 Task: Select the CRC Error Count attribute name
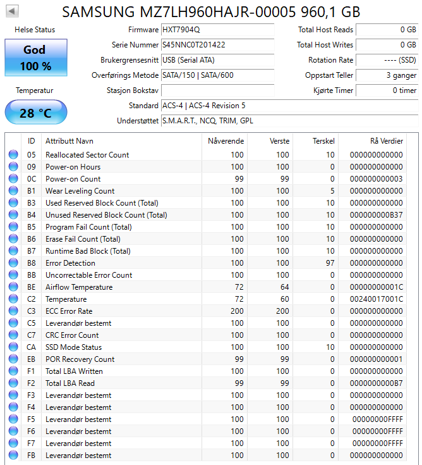click(72, 335)
